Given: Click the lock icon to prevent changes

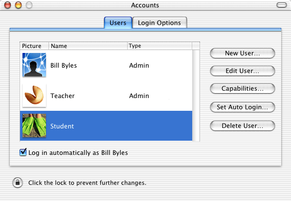Looking at the screenshot, I should 18,182.
